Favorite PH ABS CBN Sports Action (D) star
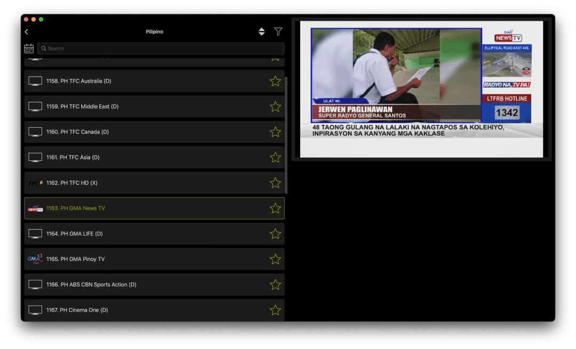The height and width of the screenshot is (349, 576). 275,285
